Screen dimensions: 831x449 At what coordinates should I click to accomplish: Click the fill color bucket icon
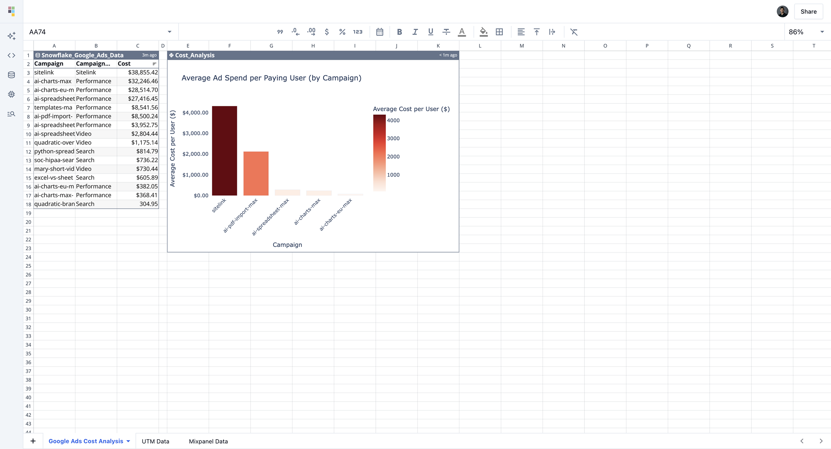[483, 32]
